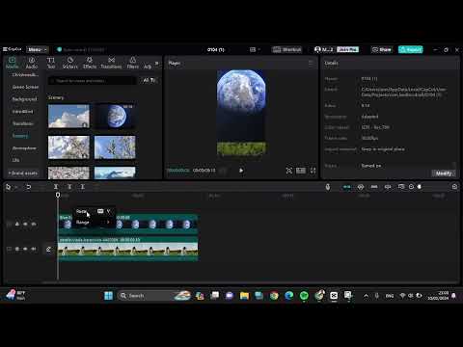Toggle main track magnet

346,187
